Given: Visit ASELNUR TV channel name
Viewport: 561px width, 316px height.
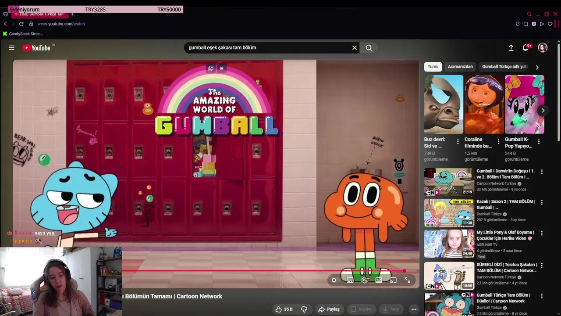Looking at the screenshot, I should pyautogui.click(x=487, y=245).
